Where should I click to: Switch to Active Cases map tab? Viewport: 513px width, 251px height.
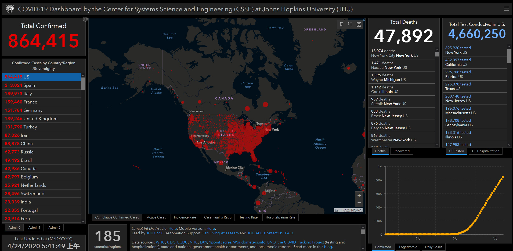pos(156,217)
